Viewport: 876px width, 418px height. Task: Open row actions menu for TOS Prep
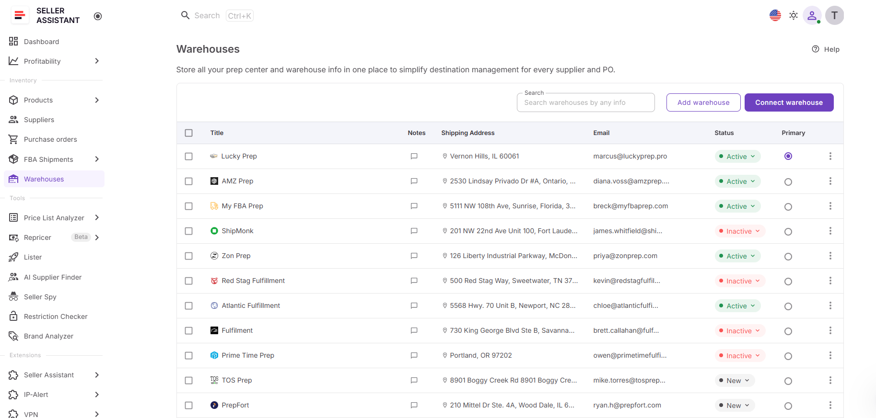830,380
